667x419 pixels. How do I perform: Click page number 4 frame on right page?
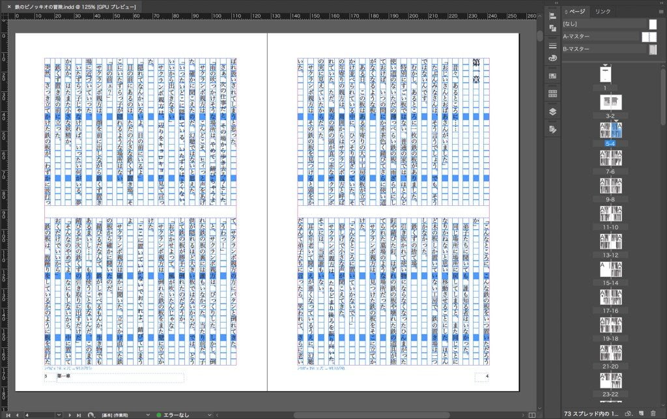pos(482,377)
